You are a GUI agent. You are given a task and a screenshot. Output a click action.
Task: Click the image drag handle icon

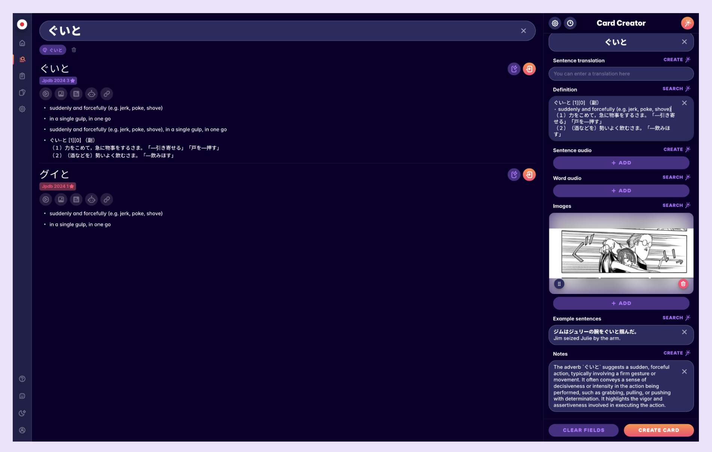(559, 284)
